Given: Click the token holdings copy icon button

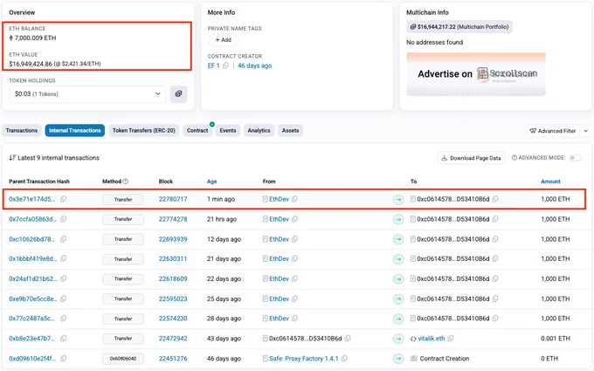Looking at the screenshot, I should point(178,94).
